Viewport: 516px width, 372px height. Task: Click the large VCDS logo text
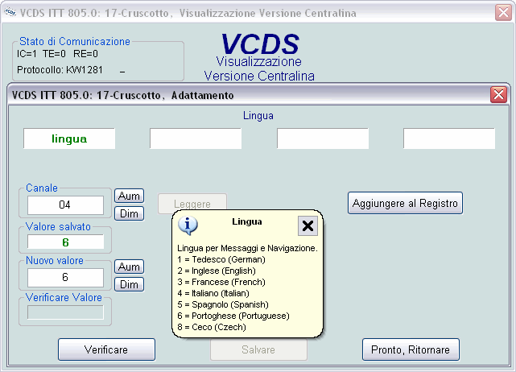tap(260, 44)
